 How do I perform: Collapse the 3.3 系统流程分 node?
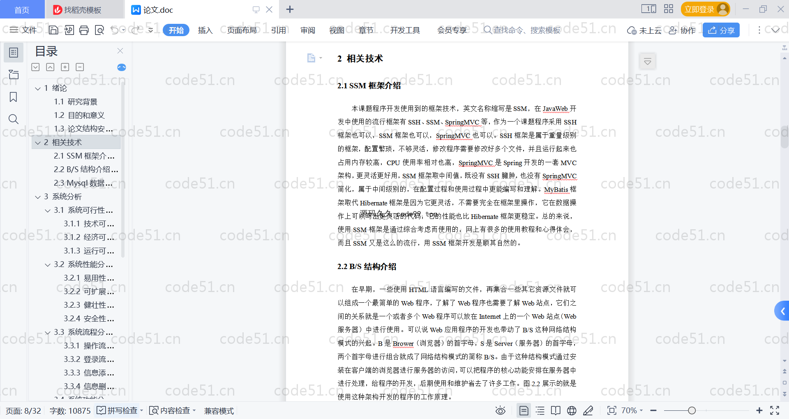[x=48, y=332]
